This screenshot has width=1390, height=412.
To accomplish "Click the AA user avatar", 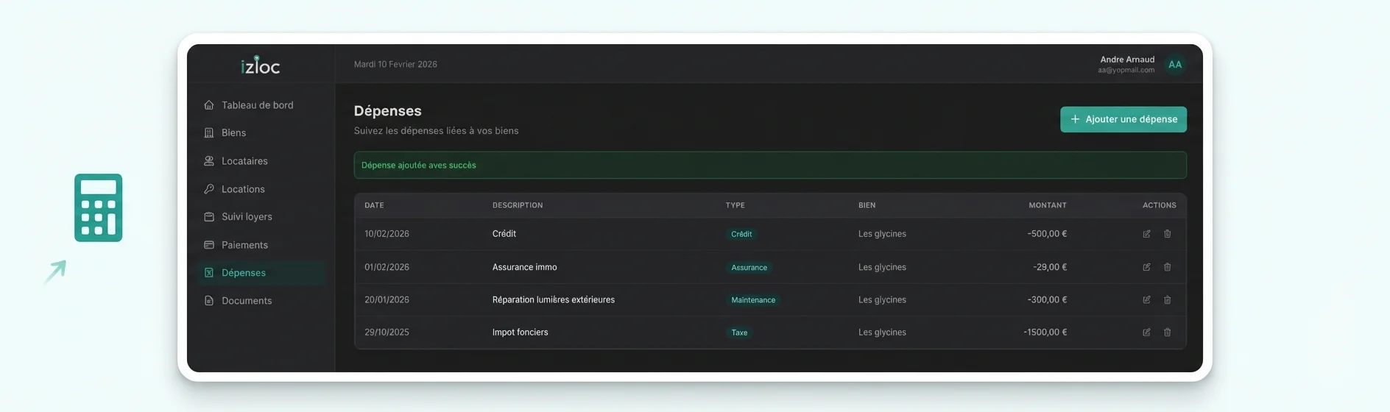I will click(x=1175, y=65).
